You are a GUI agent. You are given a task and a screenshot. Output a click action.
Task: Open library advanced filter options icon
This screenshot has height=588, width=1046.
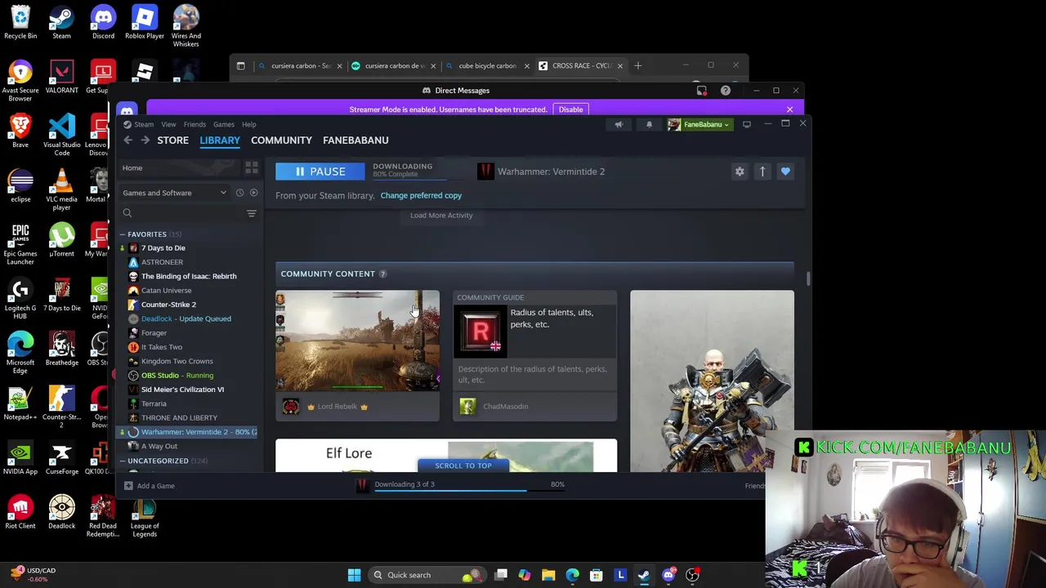[252, 213]
